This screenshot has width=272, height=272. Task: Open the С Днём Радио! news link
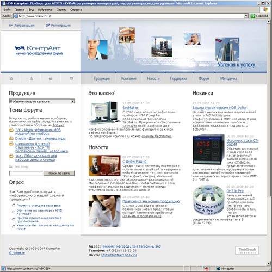pos(135,162)
